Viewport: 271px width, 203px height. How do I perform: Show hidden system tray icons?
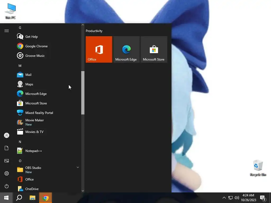click(224, 198)
